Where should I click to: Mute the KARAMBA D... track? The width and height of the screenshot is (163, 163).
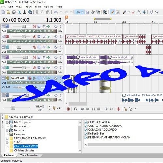[56, 78]
